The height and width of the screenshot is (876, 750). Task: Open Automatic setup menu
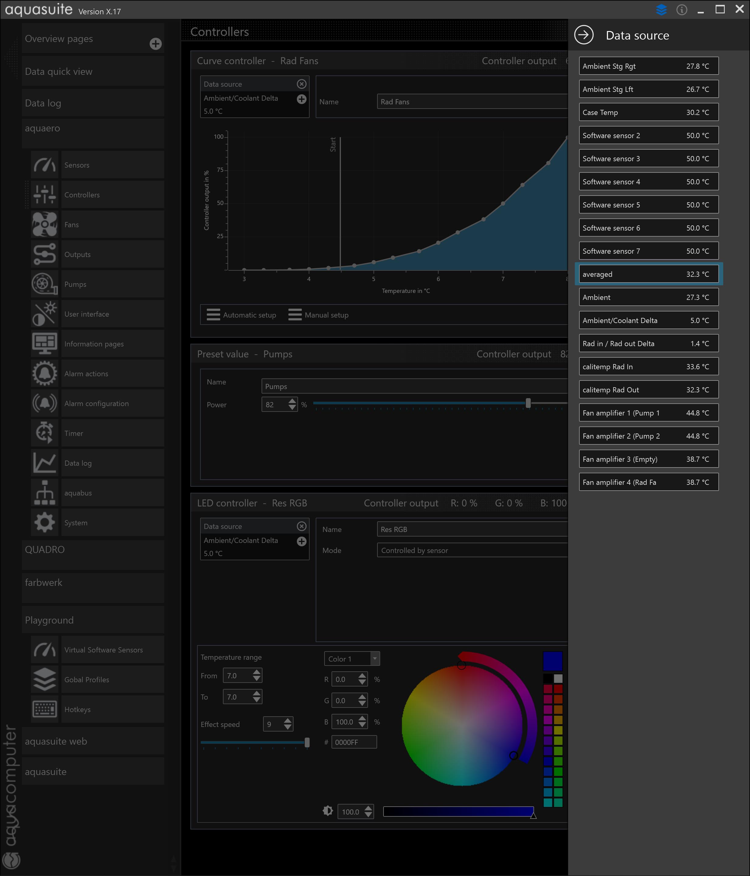click(x=241, y=315)
